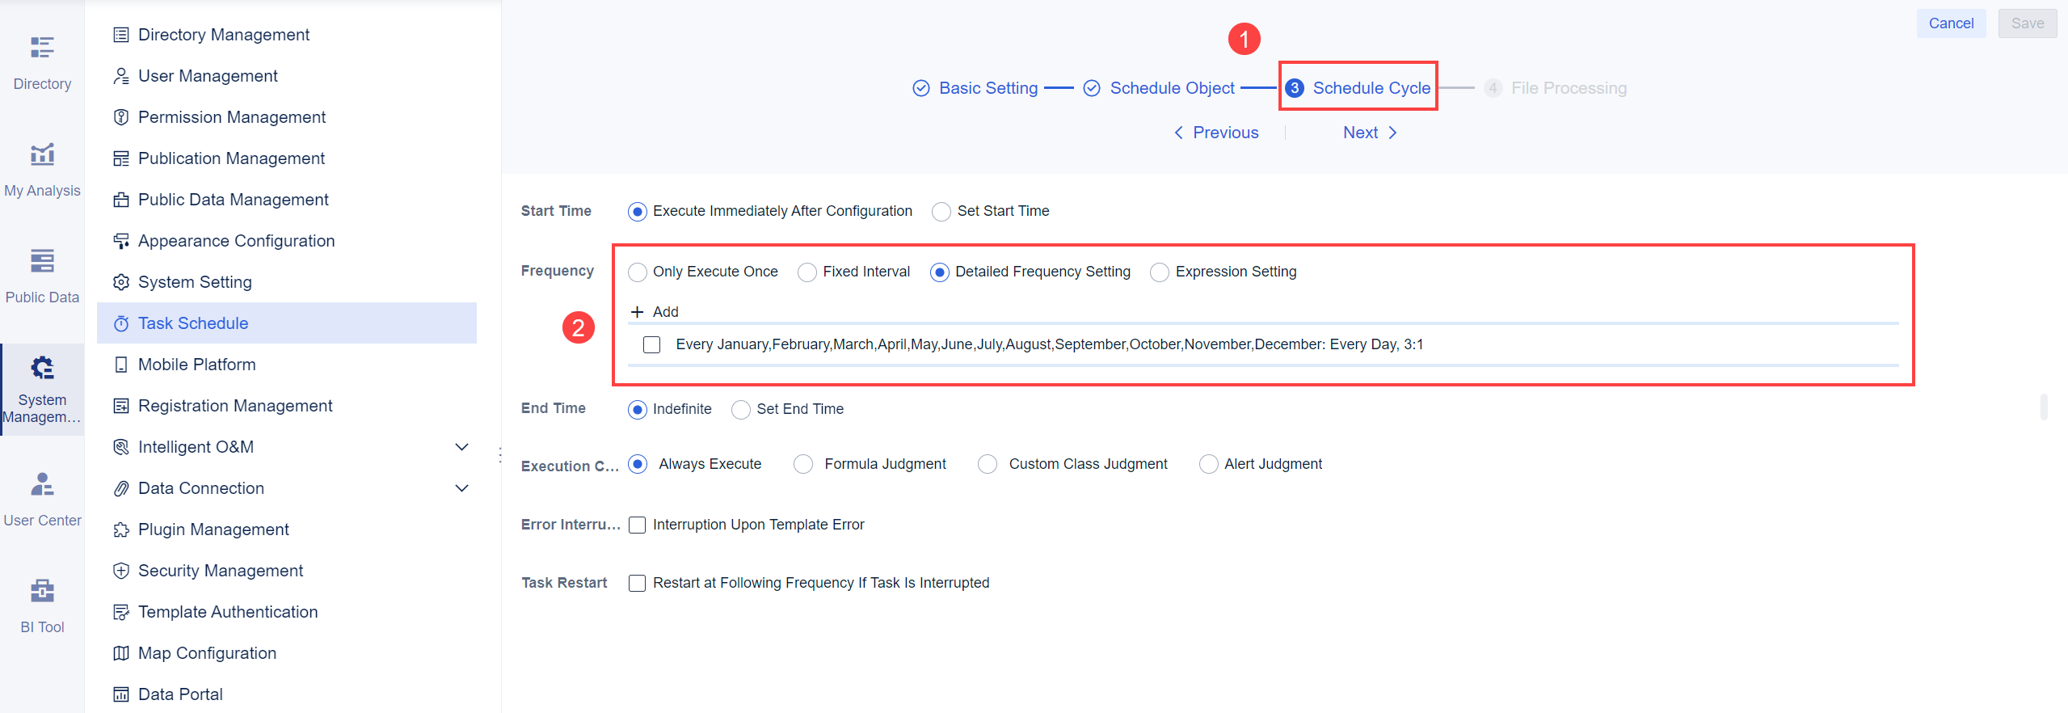This screenshot has width=2068, height=713.
Task: Click Previous step link
Action: coord(1216,133)
